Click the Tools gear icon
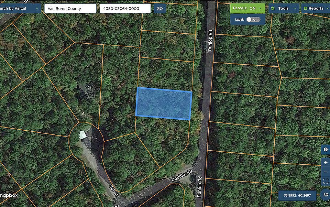The image size is (330, 207). (273, 8)
